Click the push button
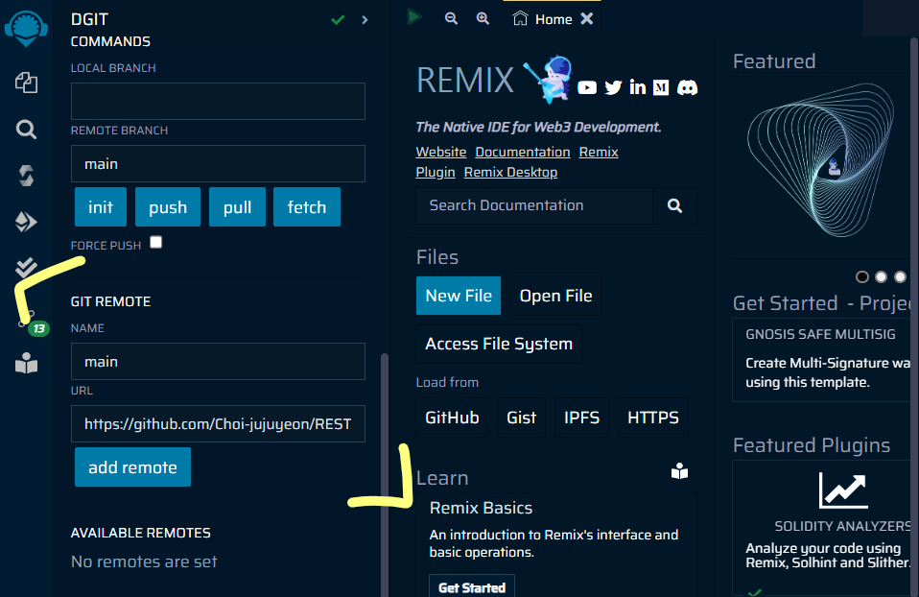This screenshot has height=597, width=919. coord(168,207)
